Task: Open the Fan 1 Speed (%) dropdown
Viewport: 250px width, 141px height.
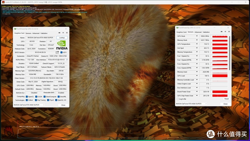Action: coord(197,56)
